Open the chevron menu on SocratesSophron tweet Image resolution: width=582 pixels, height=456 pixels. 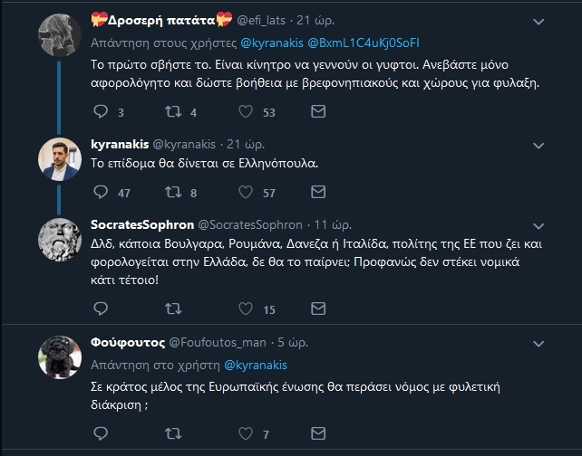coord(538,224)
